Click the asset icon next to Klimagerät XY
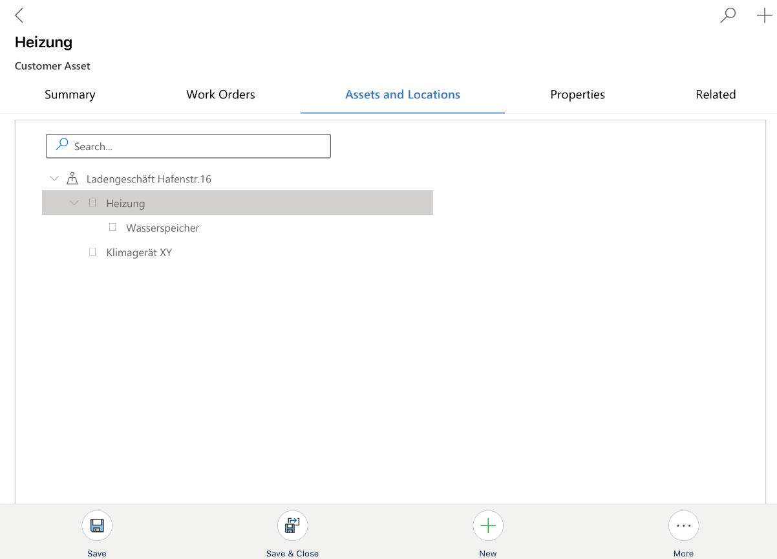This screenshot has height=559, width=777. [x=92, y=252]
